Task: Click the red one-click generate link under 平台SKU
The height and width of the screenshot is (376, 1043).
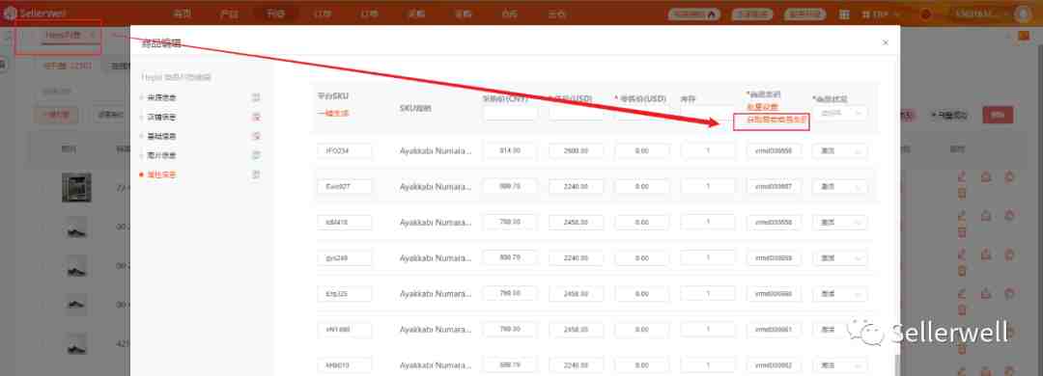Action: pyautogui.click(x=332, y=113)
